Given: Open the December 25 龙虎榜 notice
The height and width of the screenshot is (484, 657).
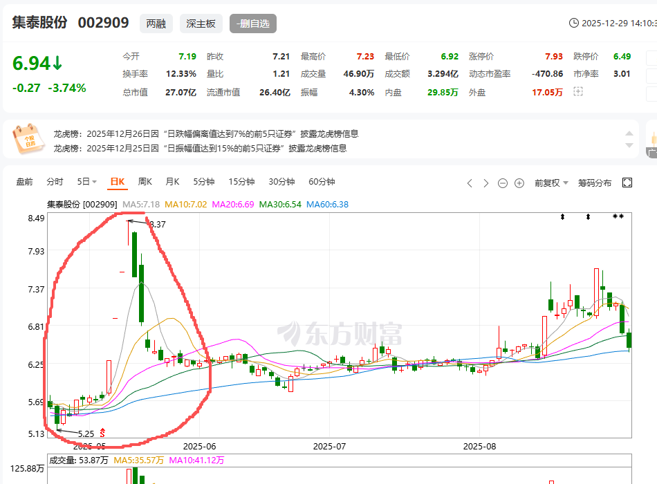Looking at the screenshot, I should 200,149.
